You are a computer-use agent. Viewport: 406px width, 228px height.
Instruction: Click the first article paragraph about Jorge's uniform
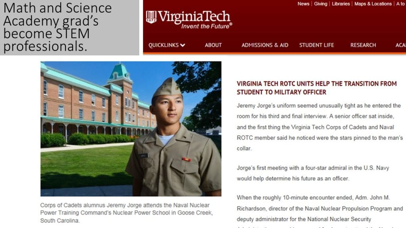pos(320,127)
